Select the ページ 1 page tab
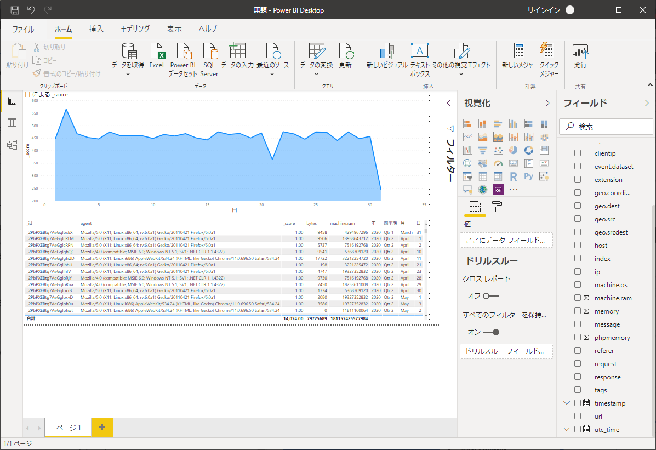Image resolution: width=656 pixels, height=450 pixels. tap(68, 428)
